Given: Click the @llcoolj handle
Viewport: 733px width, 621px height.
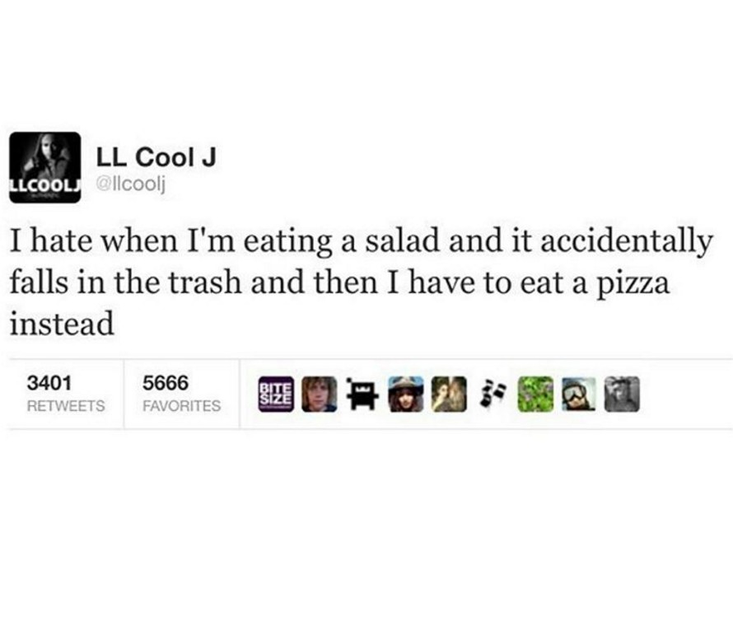Looking at the screenshot, I should (132, 184).
